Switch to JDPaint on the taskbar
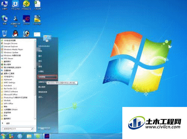Image resolution: width=187 pixels, height=139 pixels. click(47, 136)
